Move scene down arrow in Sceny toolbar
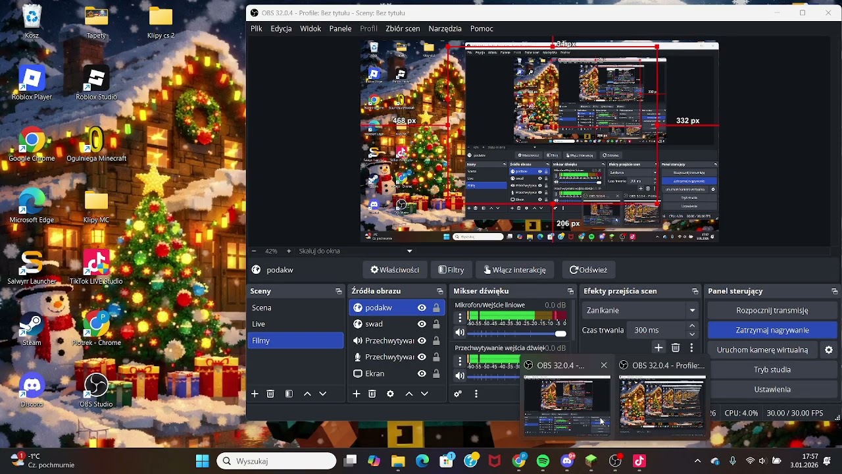 (x=322, y=394)
